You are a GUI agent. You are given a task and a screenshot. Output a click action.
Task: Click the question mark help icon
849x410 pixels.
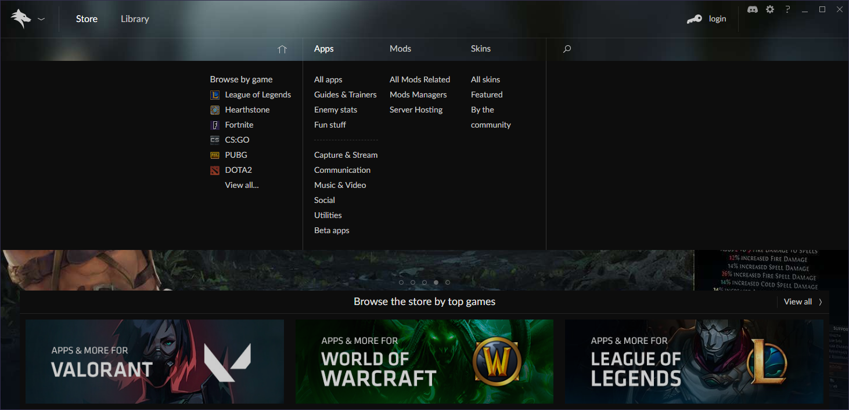[787, 9]
